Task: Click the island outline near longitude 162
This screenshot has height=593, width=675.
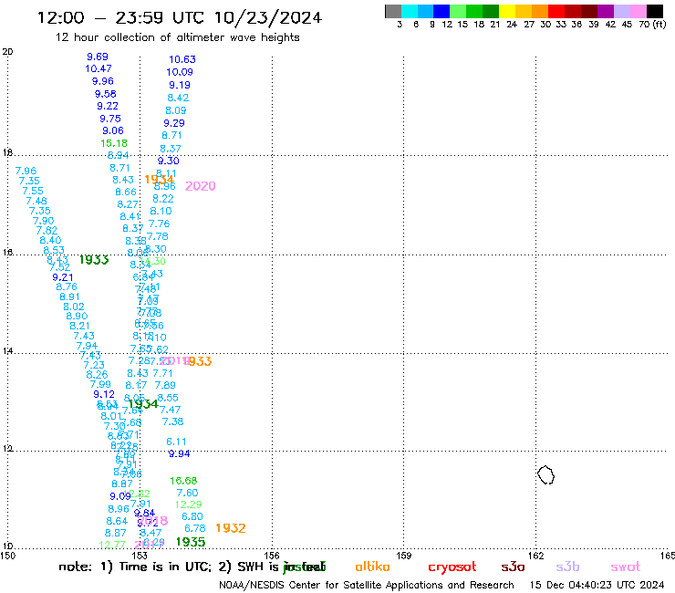Action: coord(545,475)
